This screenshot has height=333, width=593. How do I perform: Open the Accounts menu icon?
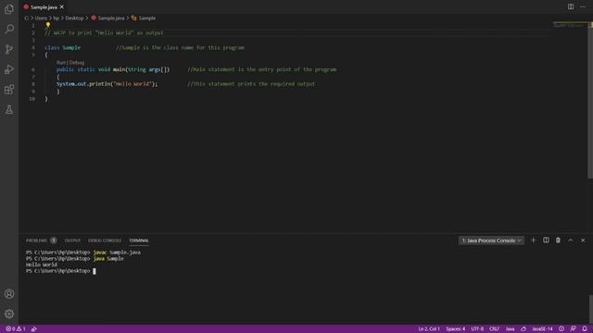click(x=9, y=294)
